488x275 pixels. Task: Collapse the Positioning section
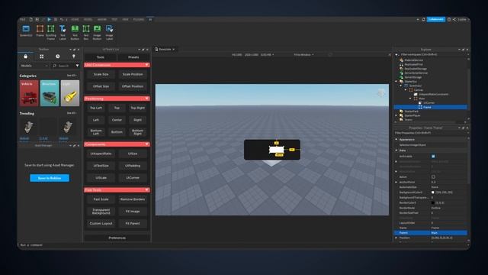146,99
